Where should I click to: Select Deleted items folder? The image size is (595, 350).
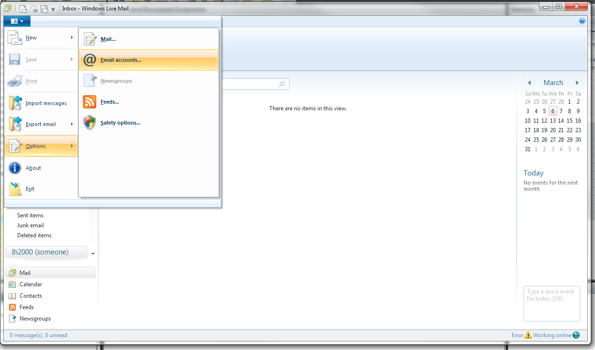34,235
